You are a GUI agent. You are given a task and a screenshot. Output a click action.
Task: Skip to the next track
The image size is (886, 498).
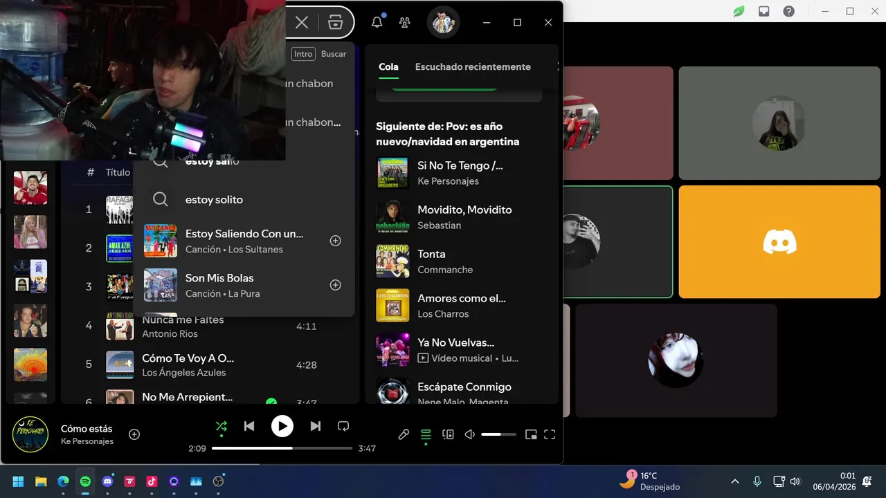click(x=316, y=426)
